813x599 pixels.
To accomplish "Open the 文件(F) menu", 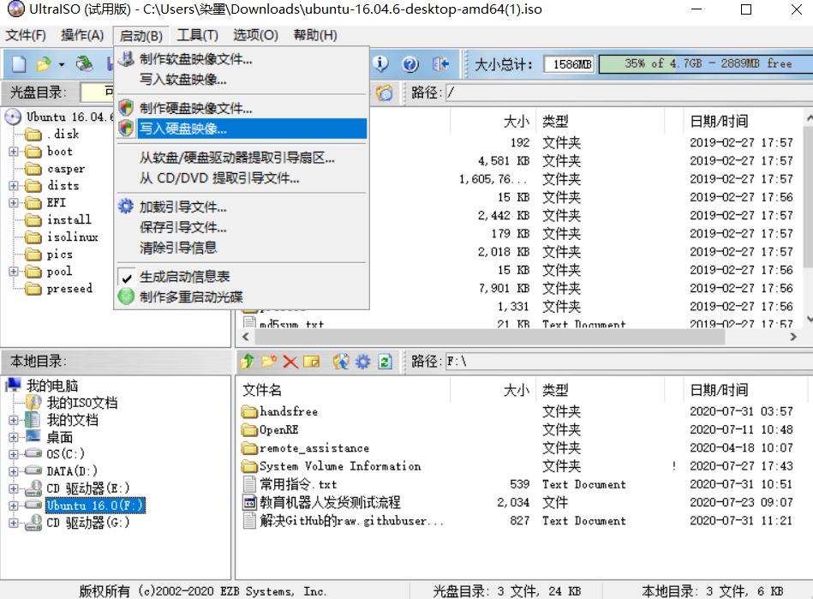I will (26, 35).
